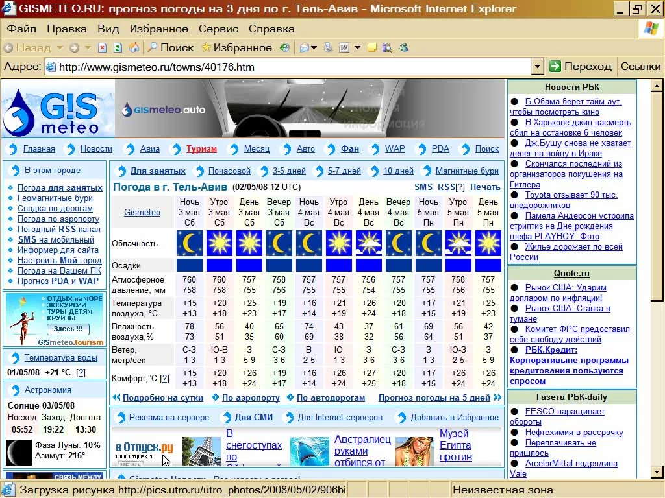Click the Print toolbar icon
The image size is (665, 498).
coord(328,47)
